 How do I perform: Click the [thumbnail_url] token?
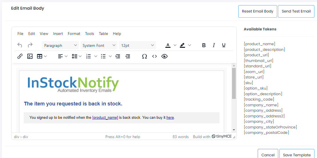click(259, 61)
